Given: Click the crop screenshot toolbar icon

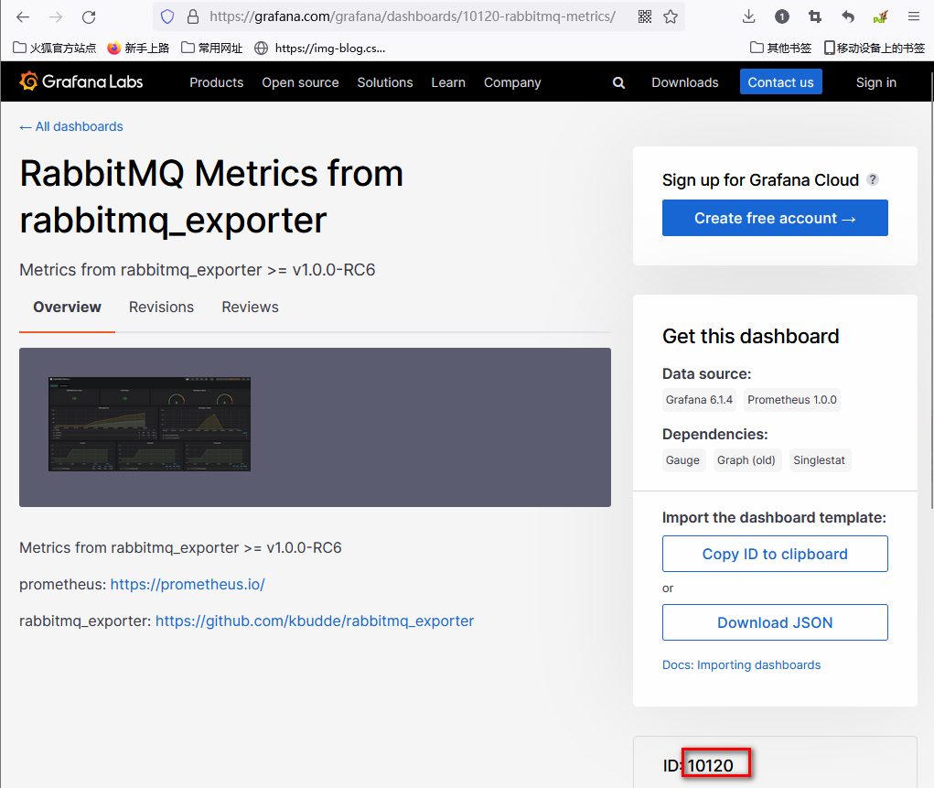Looking at the screenshot, I should pos(815,16).
